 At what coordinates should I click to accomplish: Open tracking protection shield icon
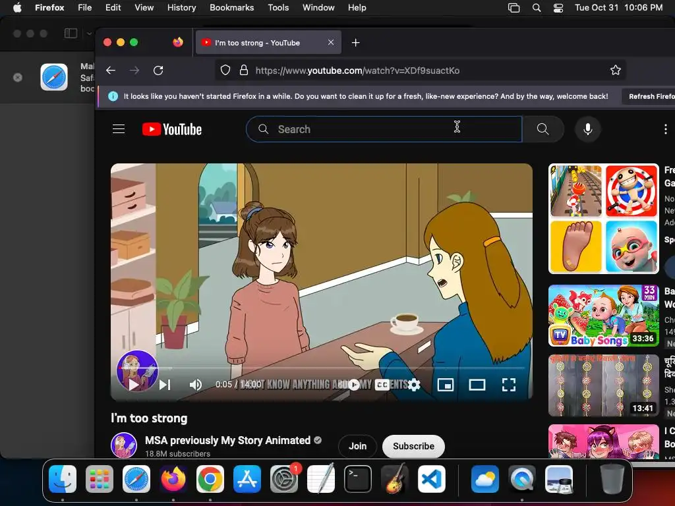point(225,70)
